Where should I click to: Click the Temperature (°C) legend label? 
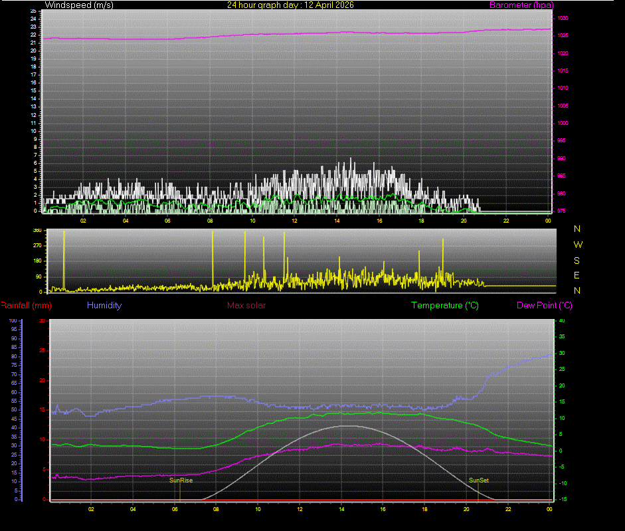[445, 305]
